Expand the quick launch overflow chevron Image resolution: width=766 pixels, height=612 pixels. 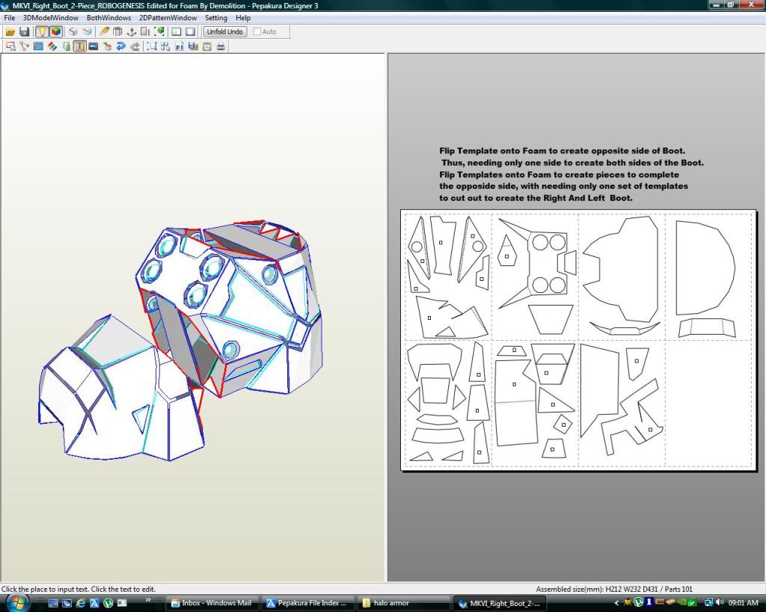coord(148,599)
